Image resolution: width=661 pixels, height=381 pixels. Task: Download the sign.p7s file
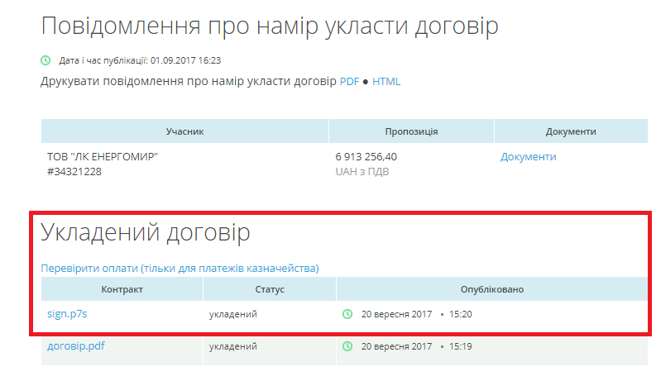[67, 314]
